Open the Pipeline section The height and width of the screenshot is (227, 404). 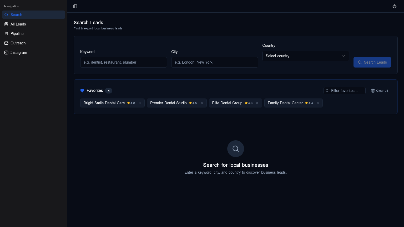(17, 34)
